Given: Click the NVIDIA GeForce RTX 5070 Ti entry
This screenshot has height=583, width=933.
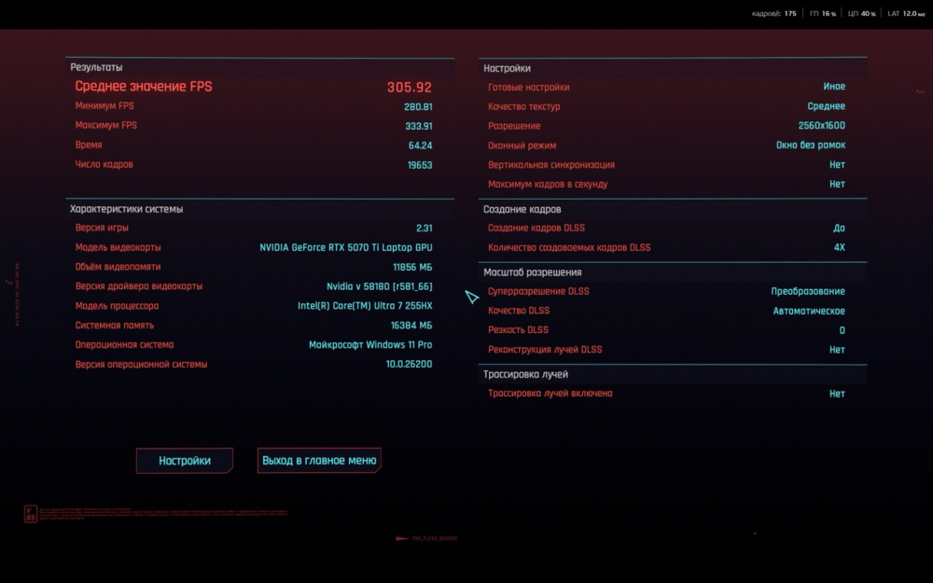Looking at the screenshot, I should click(345, 247).
